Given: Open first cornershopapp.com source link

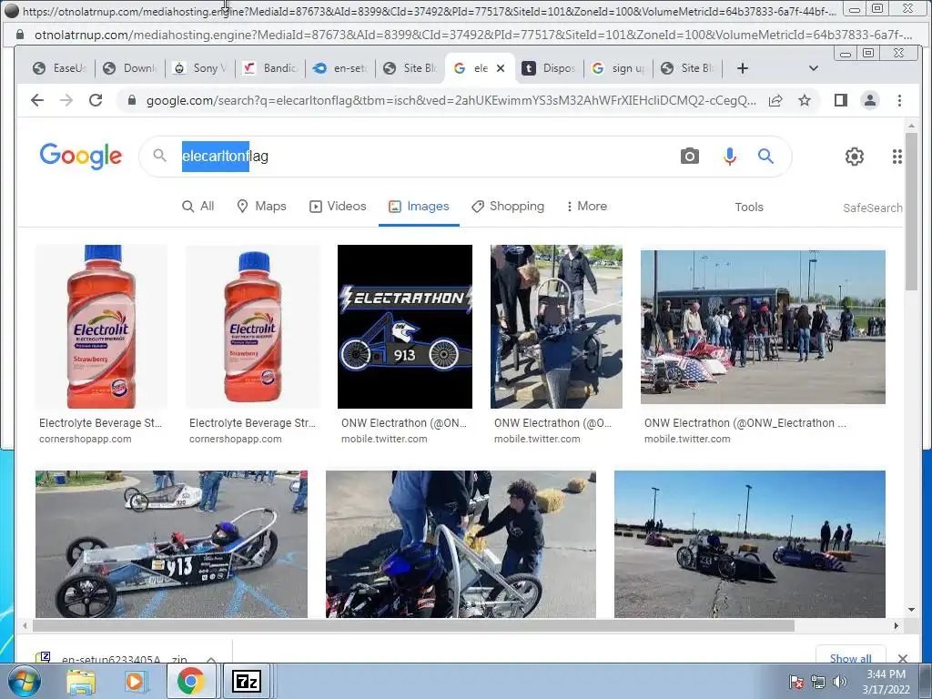Looking at the screenshot, I should click(x=85, y=440).
